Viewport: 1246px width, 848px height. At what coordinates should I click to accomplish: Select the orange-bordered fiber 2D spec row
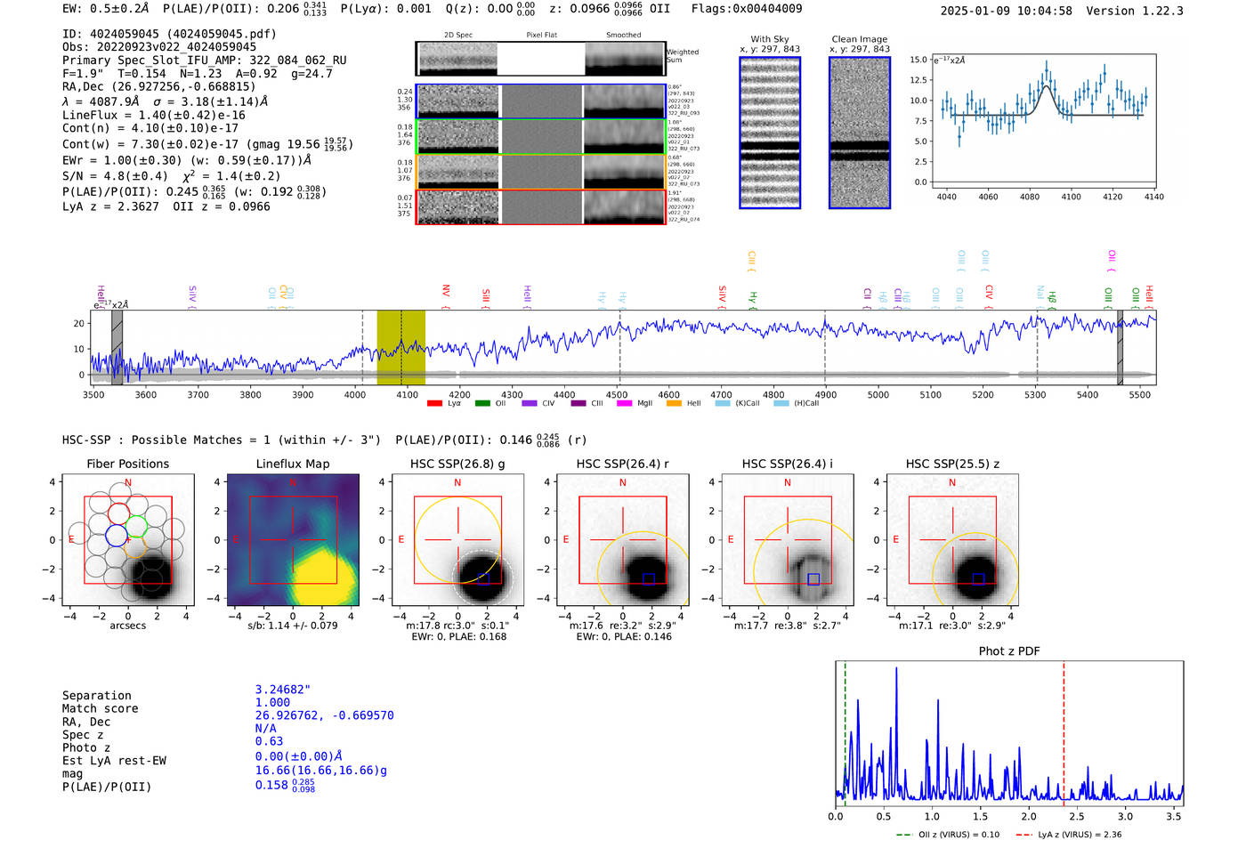click(x=541, y=172)
